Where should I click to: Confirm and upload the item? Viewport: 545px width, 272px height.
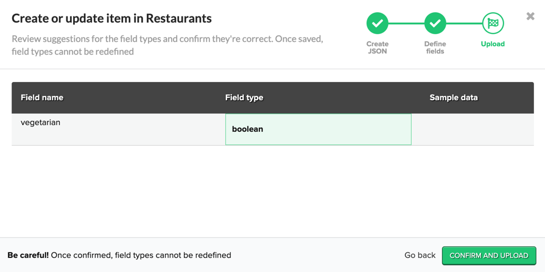point(489,256)
